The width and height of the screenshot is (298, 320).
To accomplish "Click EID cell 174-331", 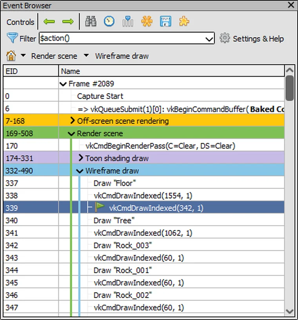I will click(x=31, y=158).
